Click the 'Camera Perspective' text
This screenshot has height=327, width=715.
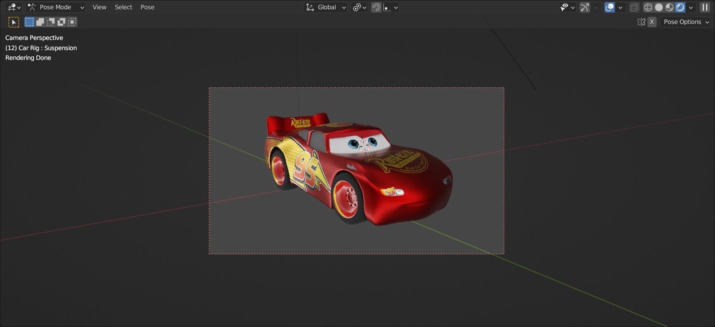coord(34,38)
